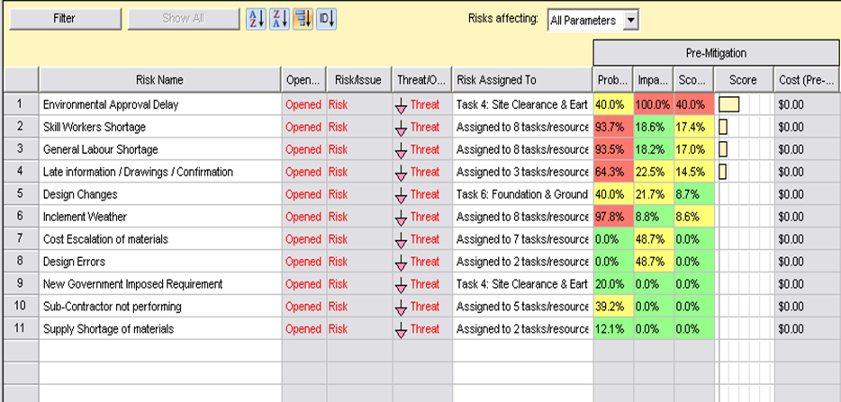
Task: Click the sort by hierarchy icon
Action: pyautogui.click(x=303, y=19)
